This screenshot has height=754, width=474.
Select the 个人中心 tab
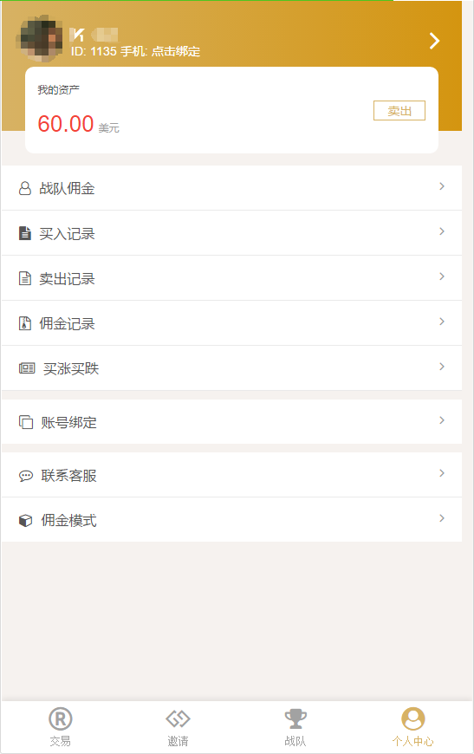pos(413,726)
